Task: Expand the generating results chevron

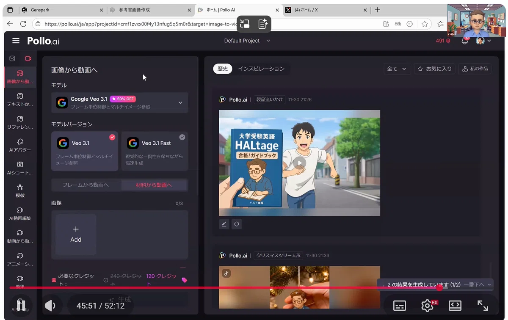Action: pyautogui.click(x=489, y=284)
